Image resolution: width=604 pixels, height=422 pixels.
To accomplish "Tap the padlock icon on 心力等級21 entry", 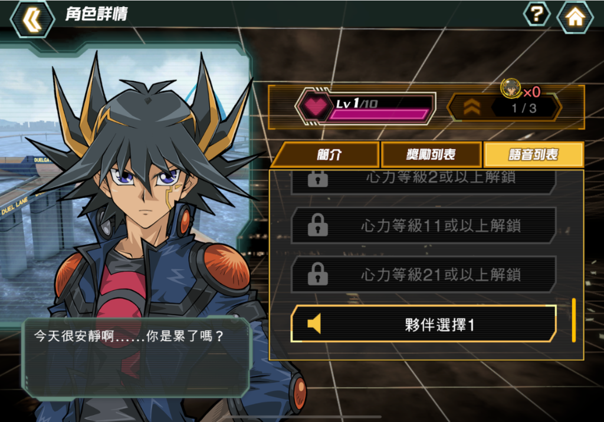I will coord(318,274).
